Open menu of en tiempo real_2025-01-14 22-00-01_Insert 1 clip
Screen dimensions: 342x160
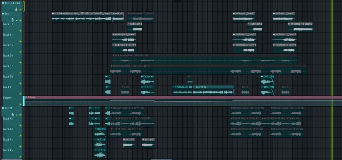pyautogui.click(x=61, y=13)
